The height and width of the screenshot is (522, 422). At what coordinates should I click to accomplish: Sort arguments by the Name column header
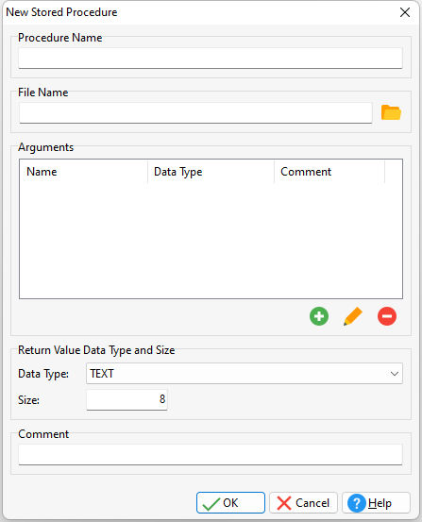[x=84, y=172]
